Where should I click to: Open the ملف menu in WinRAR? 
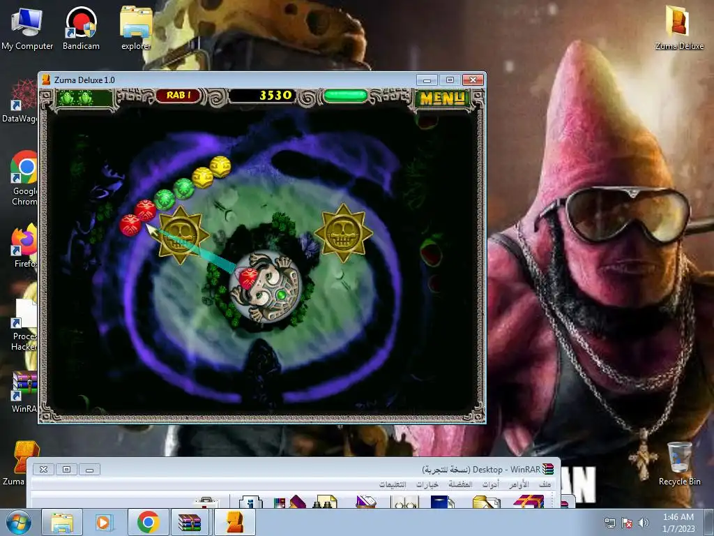pos(545,484)
